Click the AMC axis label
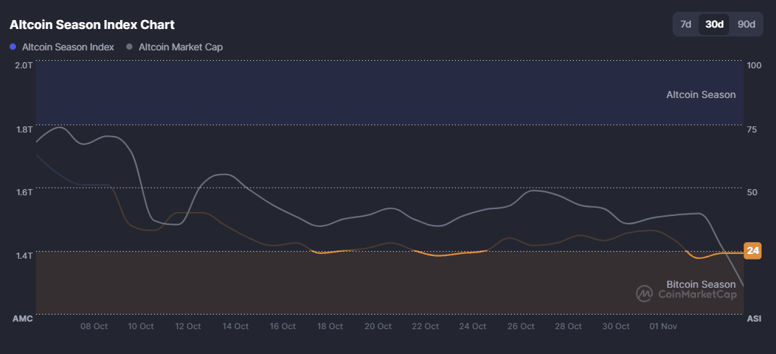The height and width of the screenshot is (354, 776). [x=23, y=319]
